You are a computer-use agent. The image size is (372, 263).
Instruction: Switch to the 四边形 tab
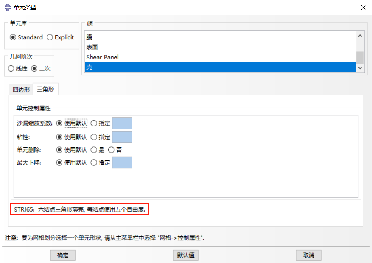point(21,89)
